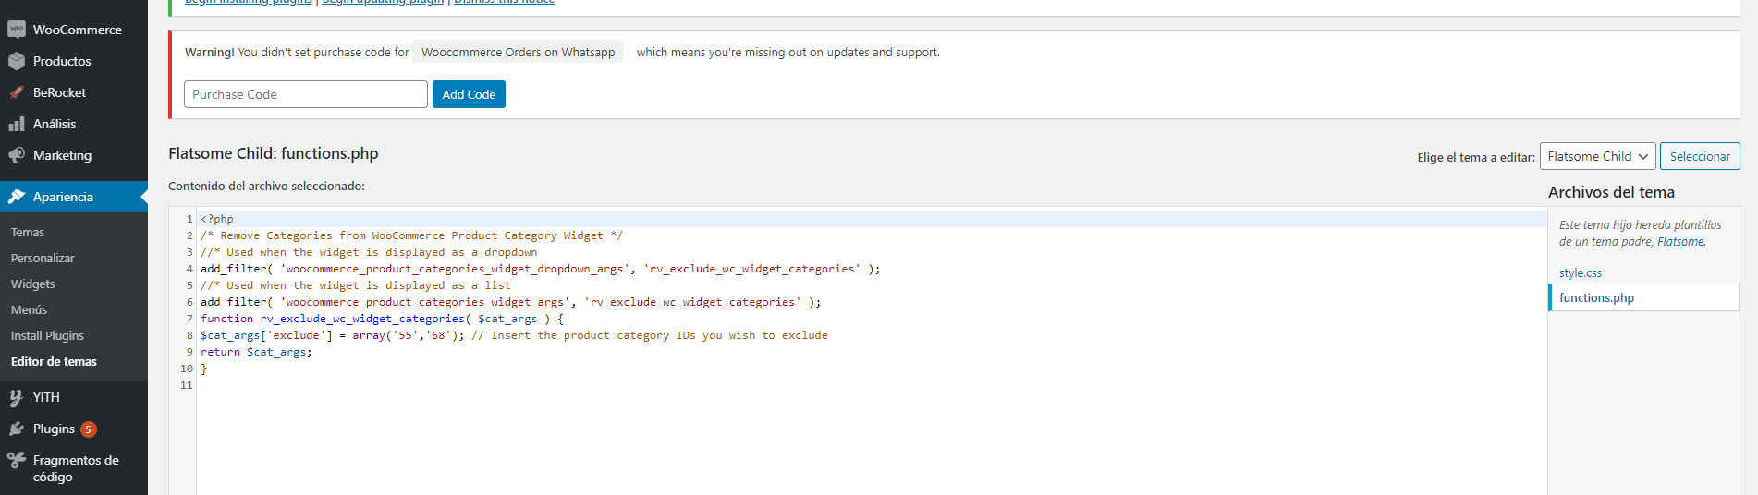Open Install Plugins submenu item

pyautogui.click(x=47, y=335)
